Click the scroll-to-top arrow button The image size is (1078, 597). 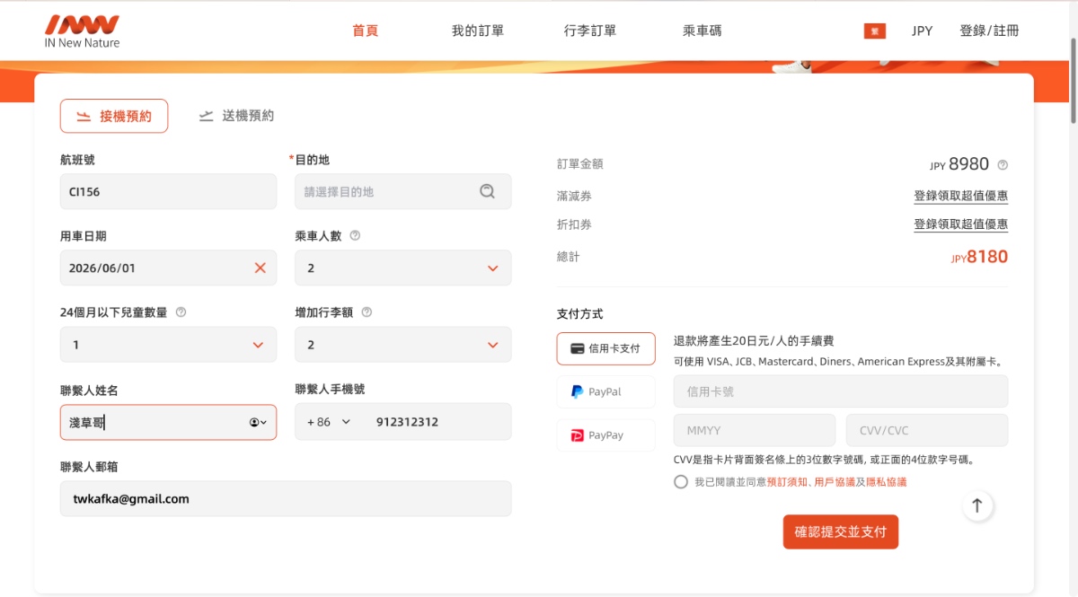977,505
